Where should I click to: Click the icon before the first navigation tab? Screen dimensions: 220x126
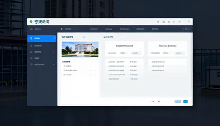[62, 29]
